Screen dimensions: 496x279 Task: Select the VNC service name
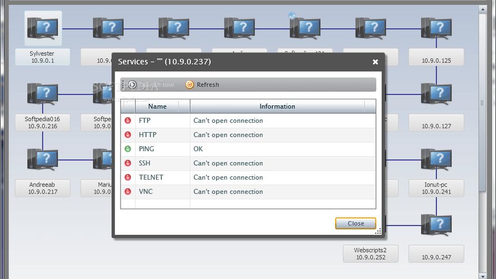(146, 191)
